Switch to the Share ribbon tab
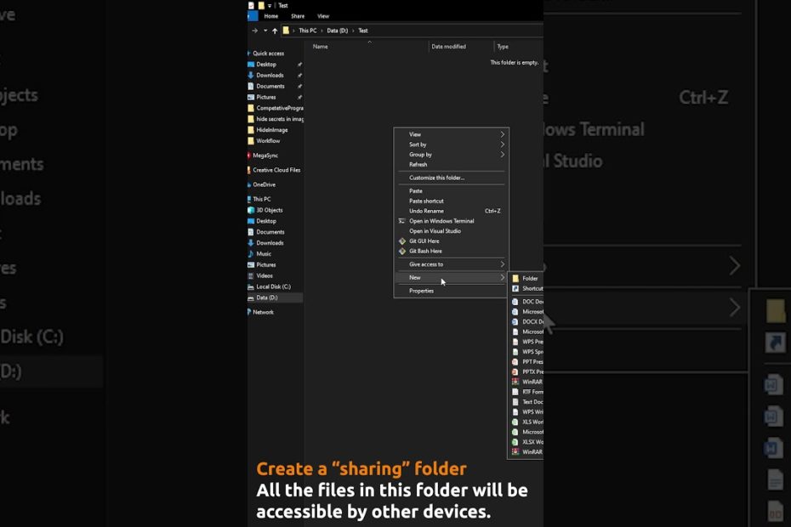The width and height of the screenshot is (791, 527). click(x=298, y=16)
